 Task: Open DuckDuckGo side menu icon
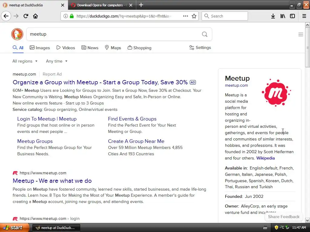point(301,34)
